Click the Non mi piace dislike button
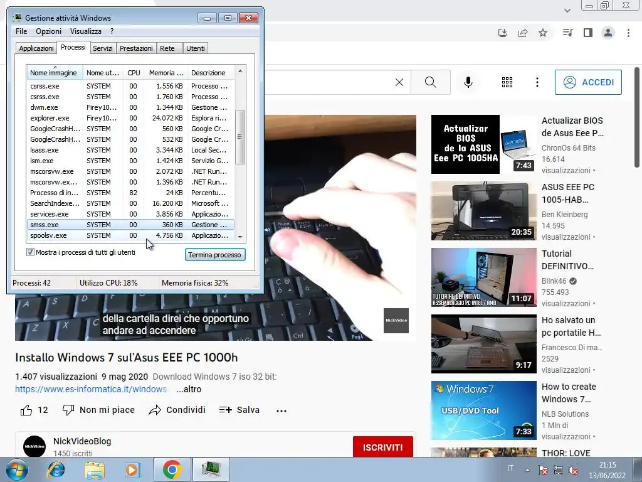642x482 pixels. tap(98, 410)
